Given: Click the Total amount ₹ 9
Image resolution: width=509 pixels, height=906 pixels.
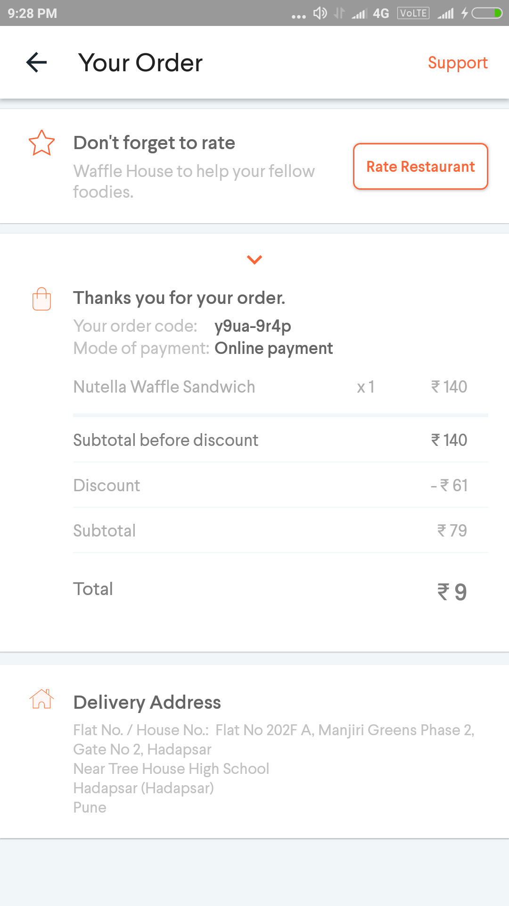Looking at the screenshot, I should pos(452,592).
